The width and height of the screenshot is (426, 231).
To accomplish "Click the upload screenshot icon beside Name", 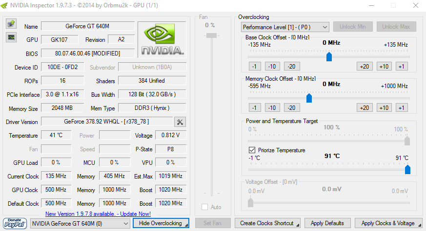I will coord(11,23).
